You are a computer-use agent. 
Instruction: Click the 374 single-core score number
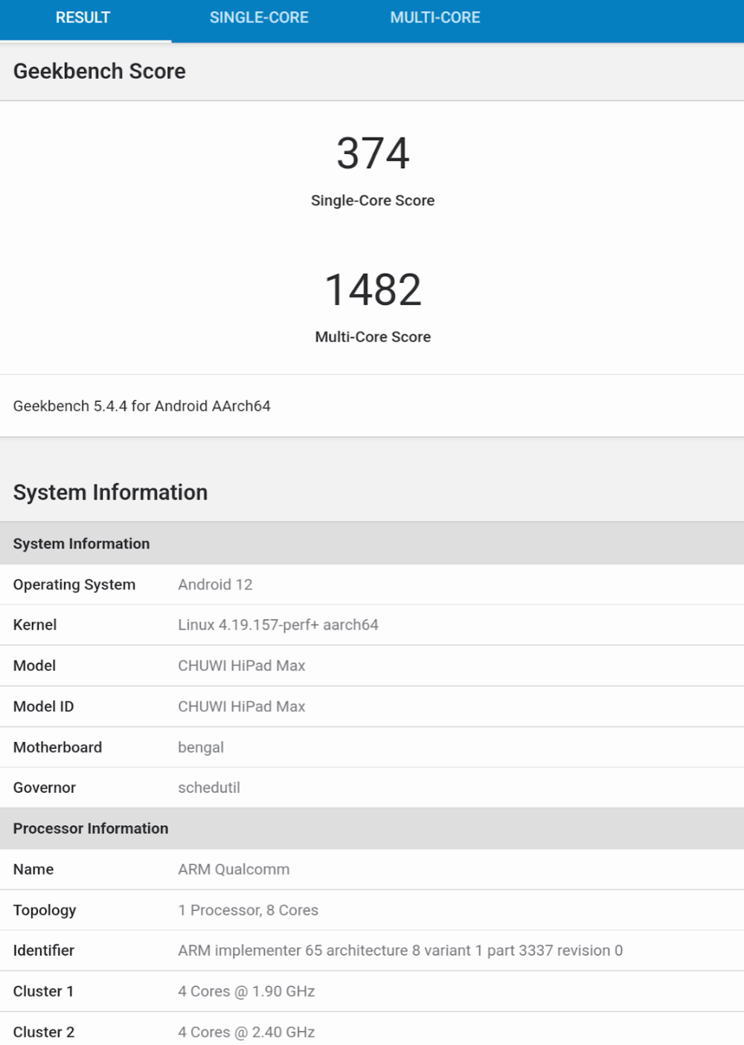[x=373, y=153]
